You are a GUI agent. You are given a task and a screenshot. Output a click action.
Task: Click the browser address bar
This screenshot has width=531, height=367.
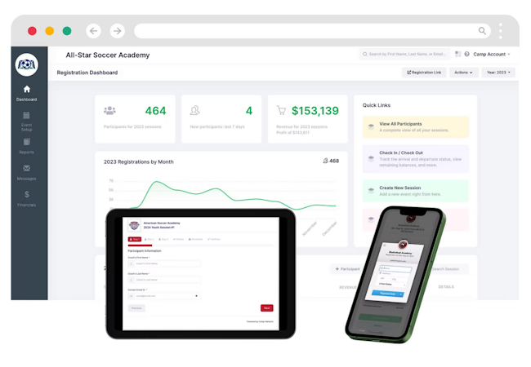pos(312,31)
